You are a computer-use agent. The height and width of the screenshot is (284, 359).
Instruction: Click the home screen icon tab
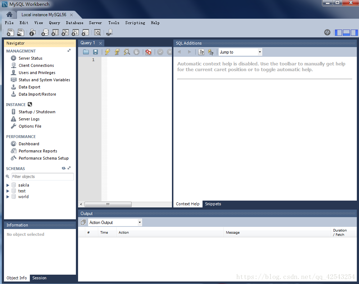click(x=9, y=15)
